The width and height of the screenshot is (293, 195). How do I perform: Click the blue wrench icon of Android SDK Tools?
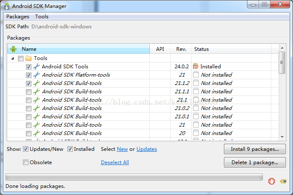[x=36, y=67]
